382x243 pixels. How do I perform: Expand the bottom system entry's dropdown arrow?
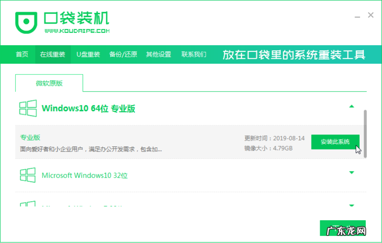click(351, 205)
